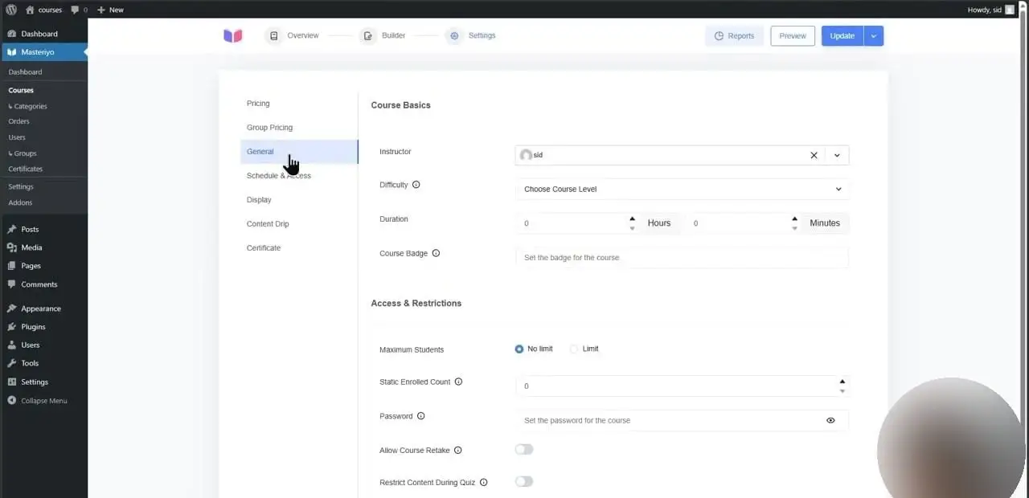1029x498 pixels.
Task: Increase the Minutes duration stepper
Action: click(x=794, y=218)
